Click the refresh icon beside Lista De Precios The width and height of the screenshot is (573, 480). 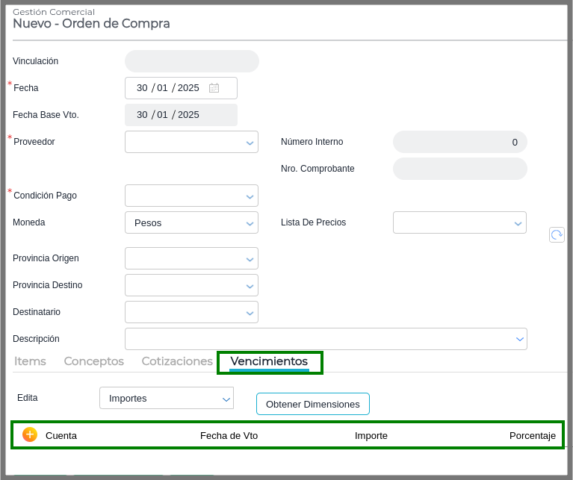[557, 234]
